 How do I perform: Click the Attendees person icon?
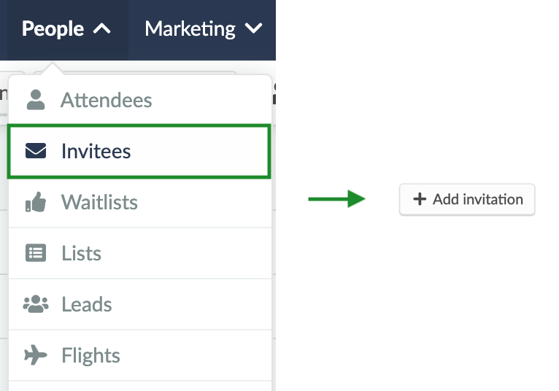pyautogui.click(x=36, y=100)
